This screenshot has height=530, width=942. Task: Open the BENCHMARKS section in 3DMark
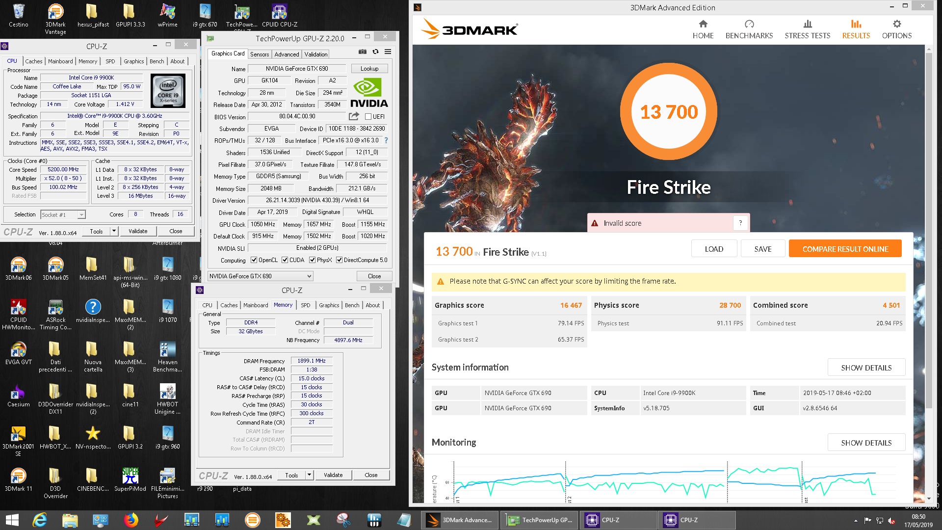point(749,29)
